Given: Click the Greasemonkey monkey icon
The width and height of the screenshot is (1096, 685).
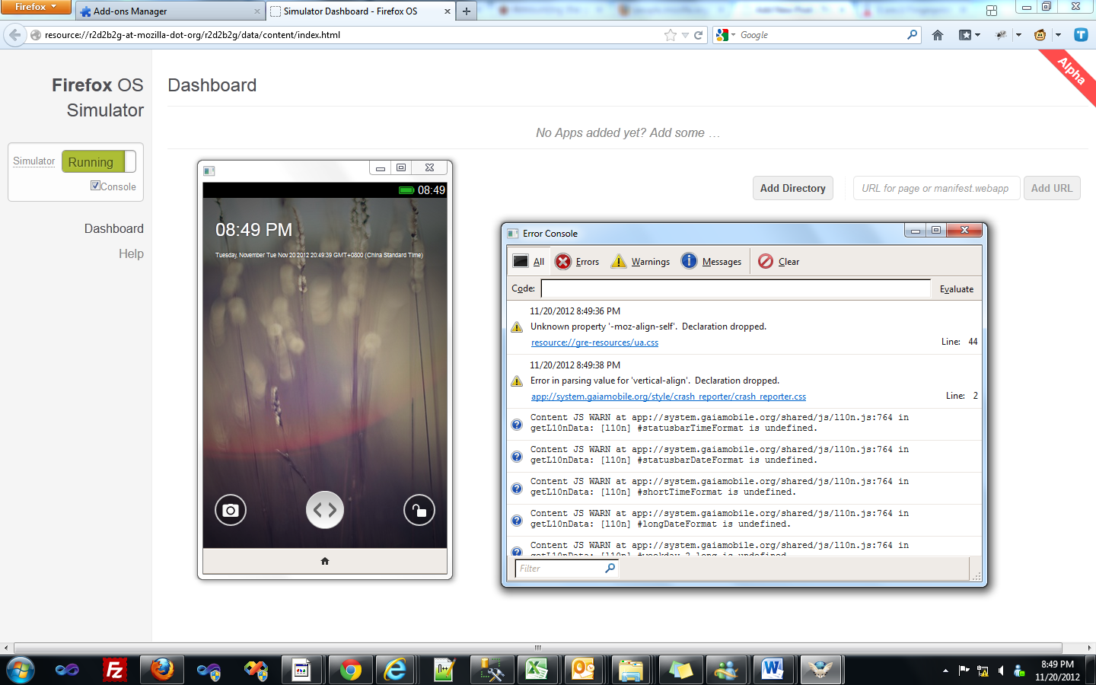Looking at the screenshot, I should 1040,35.
